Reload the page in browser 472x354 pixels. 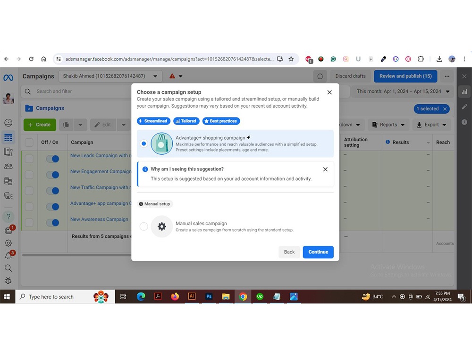[31, 59]
